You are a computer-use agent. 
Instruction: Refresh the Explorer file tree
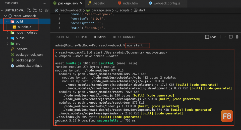tap(41, 10)
